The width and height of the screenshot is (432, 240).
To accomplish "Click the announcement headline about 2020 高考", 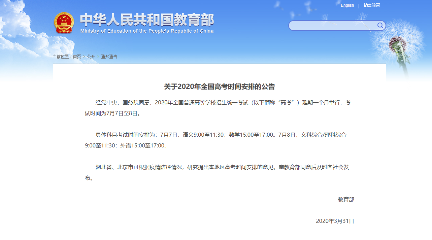I will 219,87.
